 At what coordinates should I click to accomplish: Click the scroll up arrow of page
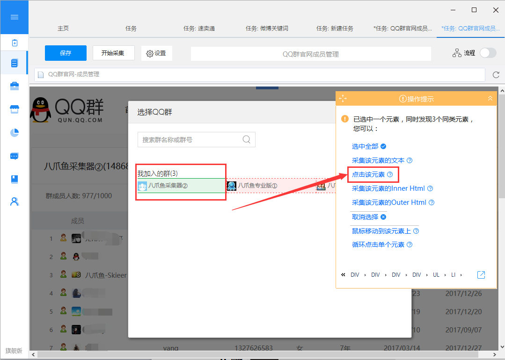point(502,91)
